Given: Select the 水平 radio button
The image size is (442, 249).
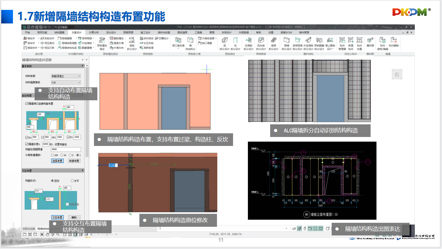Looking at the screenshot, I should tap(72, 181).
